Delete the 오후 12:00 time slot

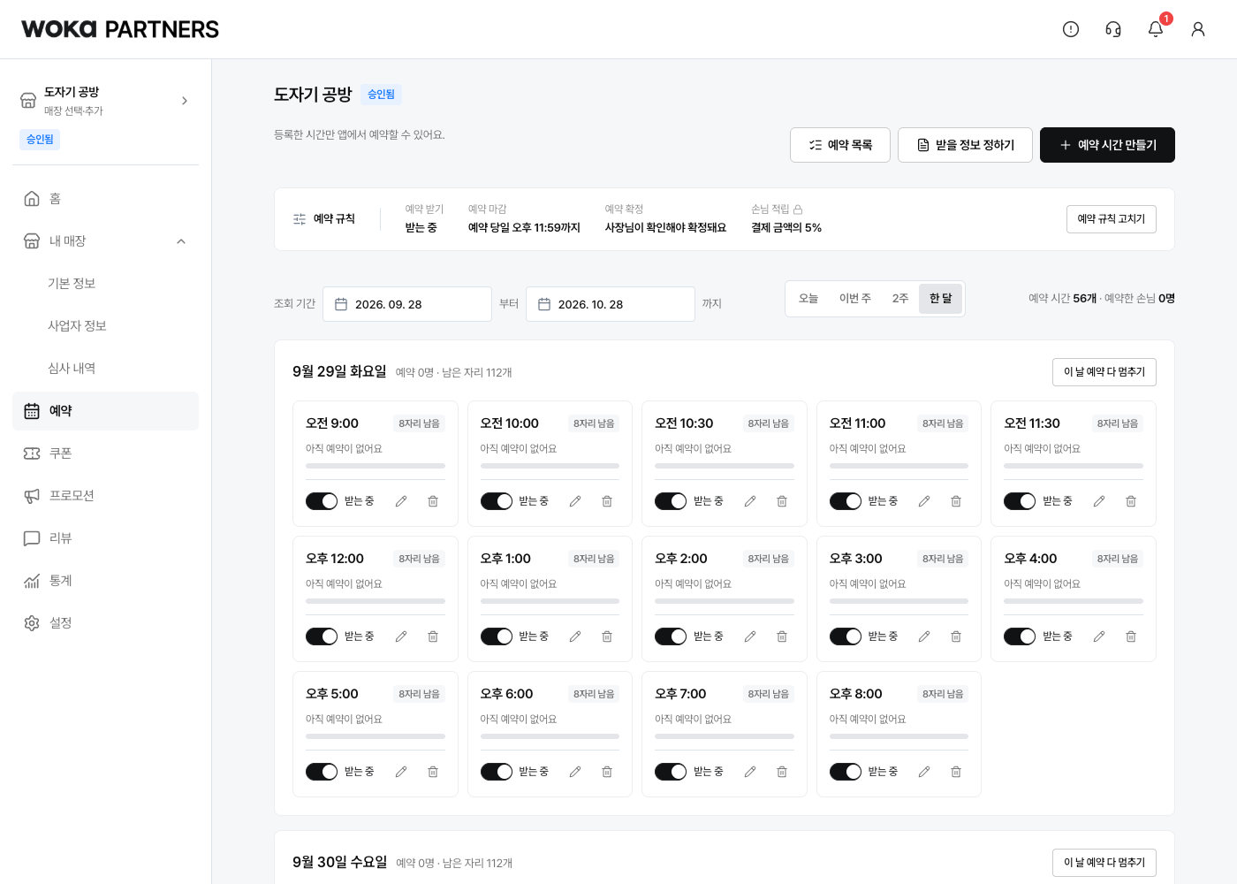point(433,636)
